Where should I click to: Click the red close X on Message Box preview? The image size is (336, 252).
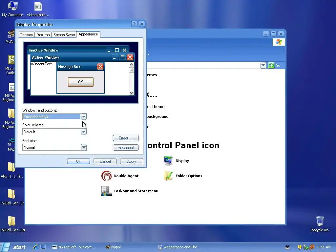100,66
